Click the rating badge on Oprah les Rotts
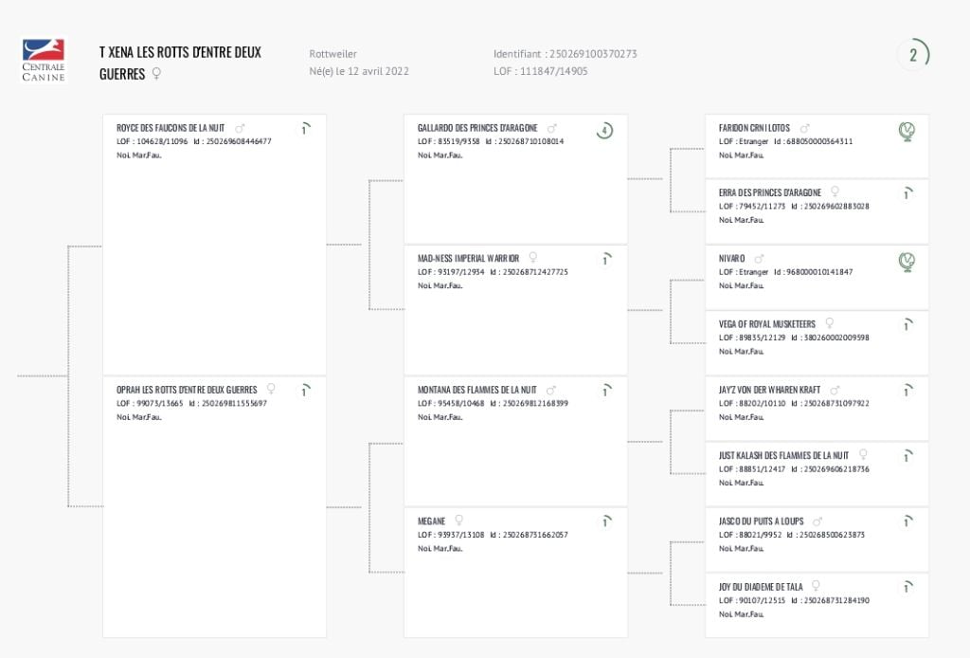This screenshot has height=658, width=970. pos(304,391)
